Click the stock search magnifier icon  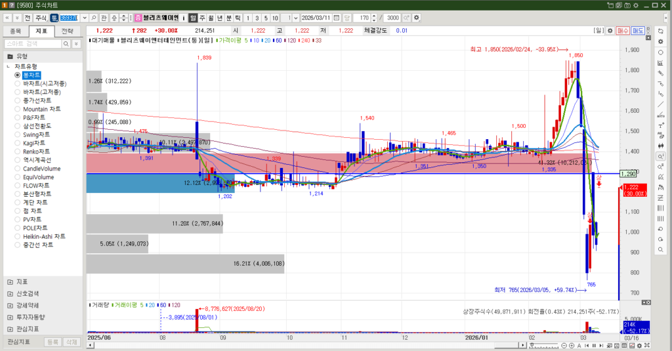(93, 17)
